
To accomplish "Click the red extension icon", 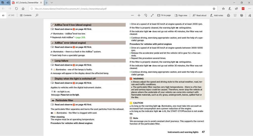I will click(x=243, y=9).
